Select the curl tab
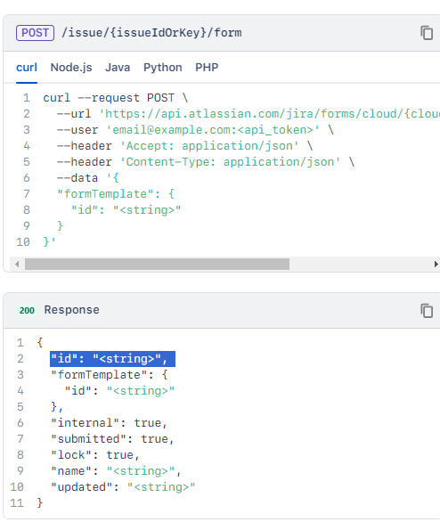 point(27,68)
